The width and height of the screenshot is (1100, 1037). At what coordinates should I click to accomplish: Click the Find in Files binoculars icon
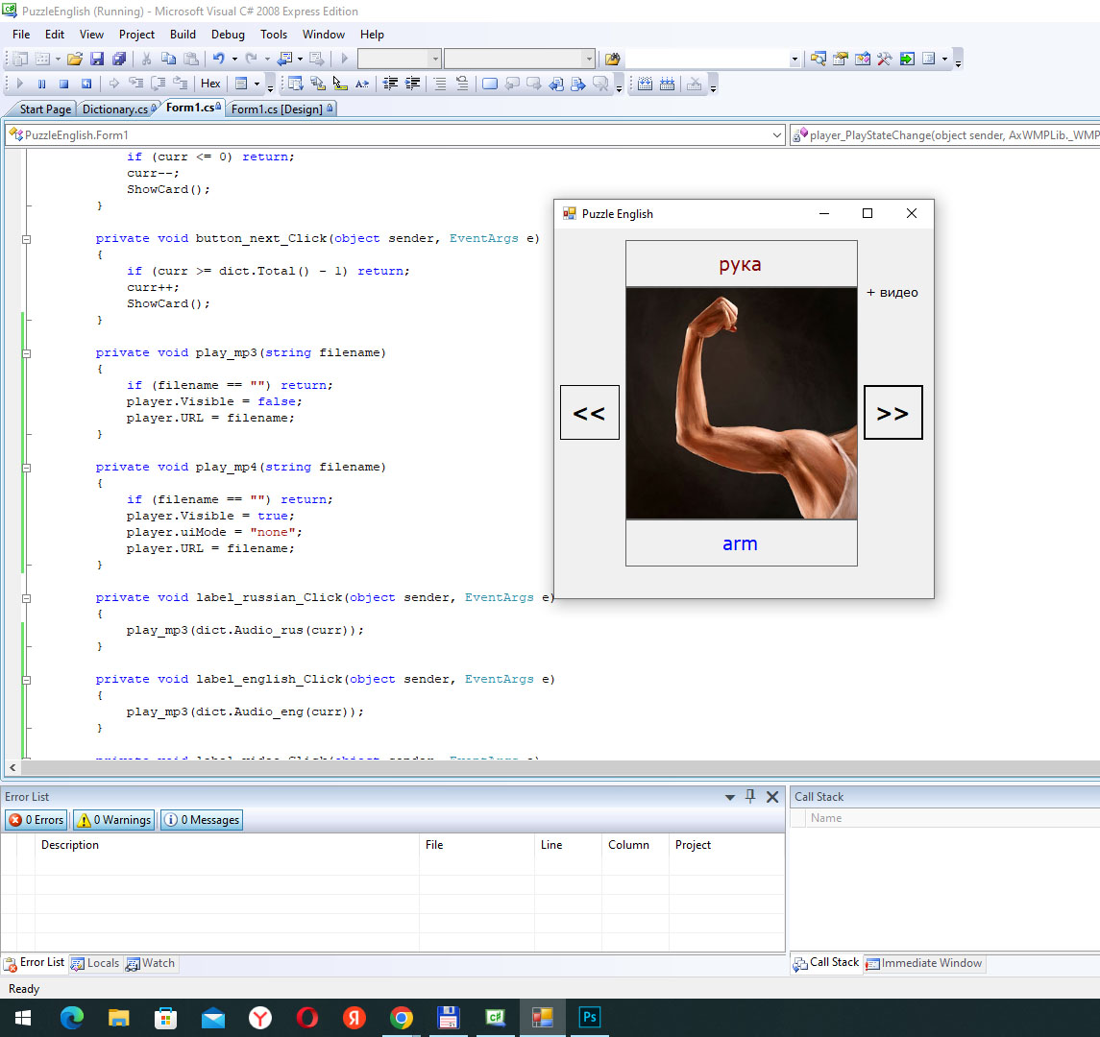612,59
